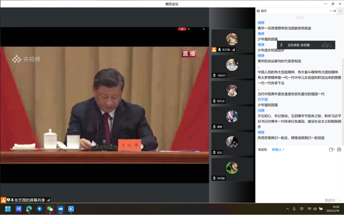This screenshot has height=215, width=344.
Task: Click 傅静 sender name at top of chat
Action: [261, 23]
